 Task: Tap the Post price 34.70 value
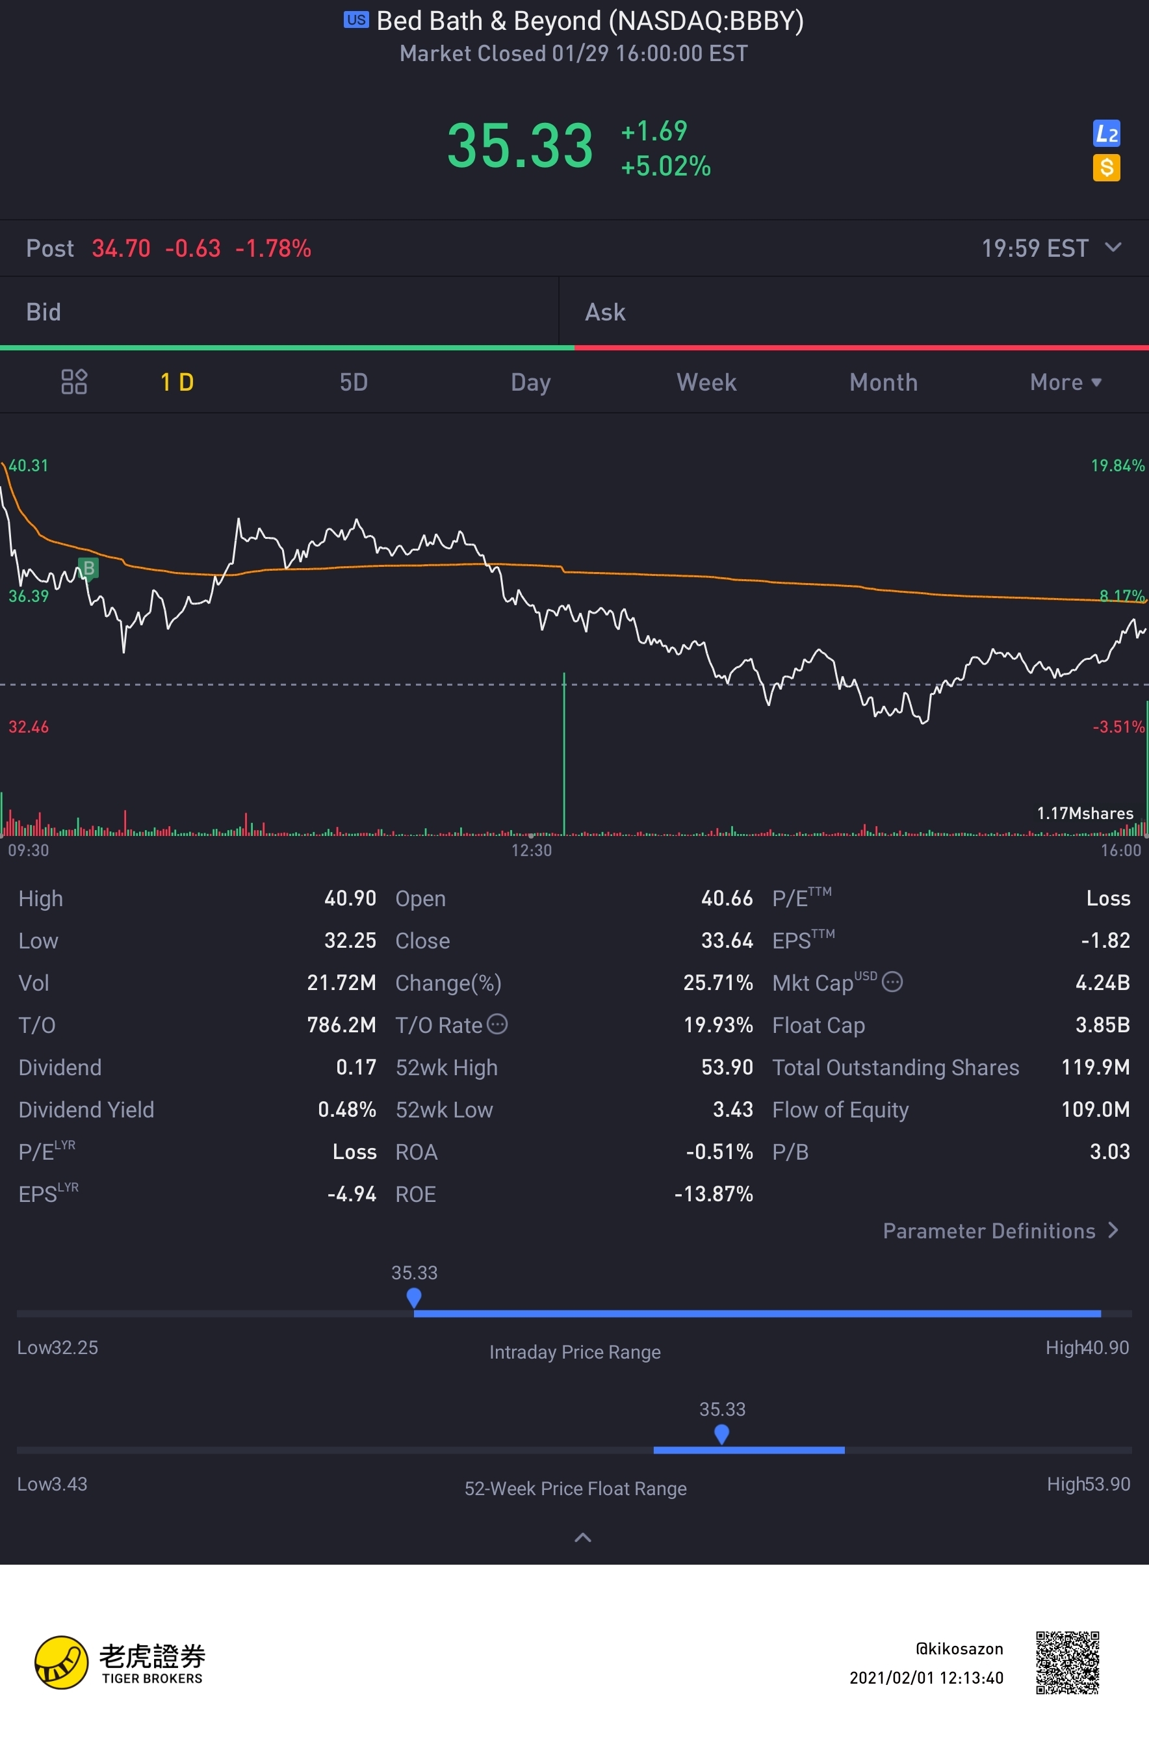(121, 248)
